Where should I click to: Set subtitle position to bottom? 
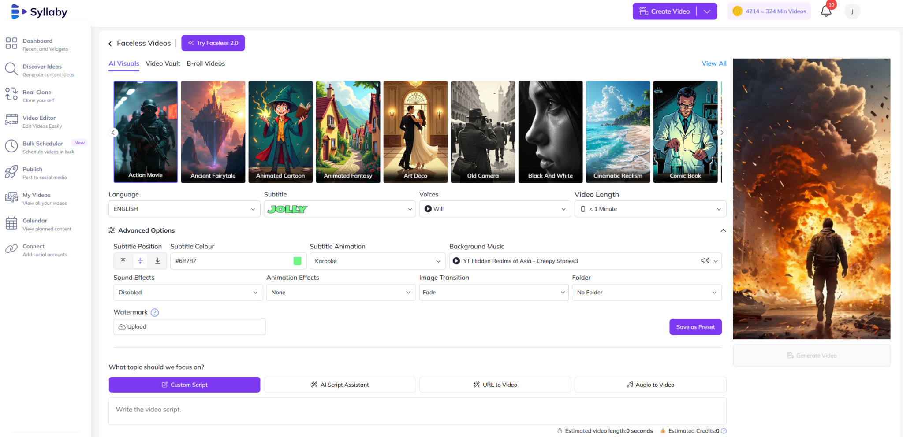coord(157,261)
